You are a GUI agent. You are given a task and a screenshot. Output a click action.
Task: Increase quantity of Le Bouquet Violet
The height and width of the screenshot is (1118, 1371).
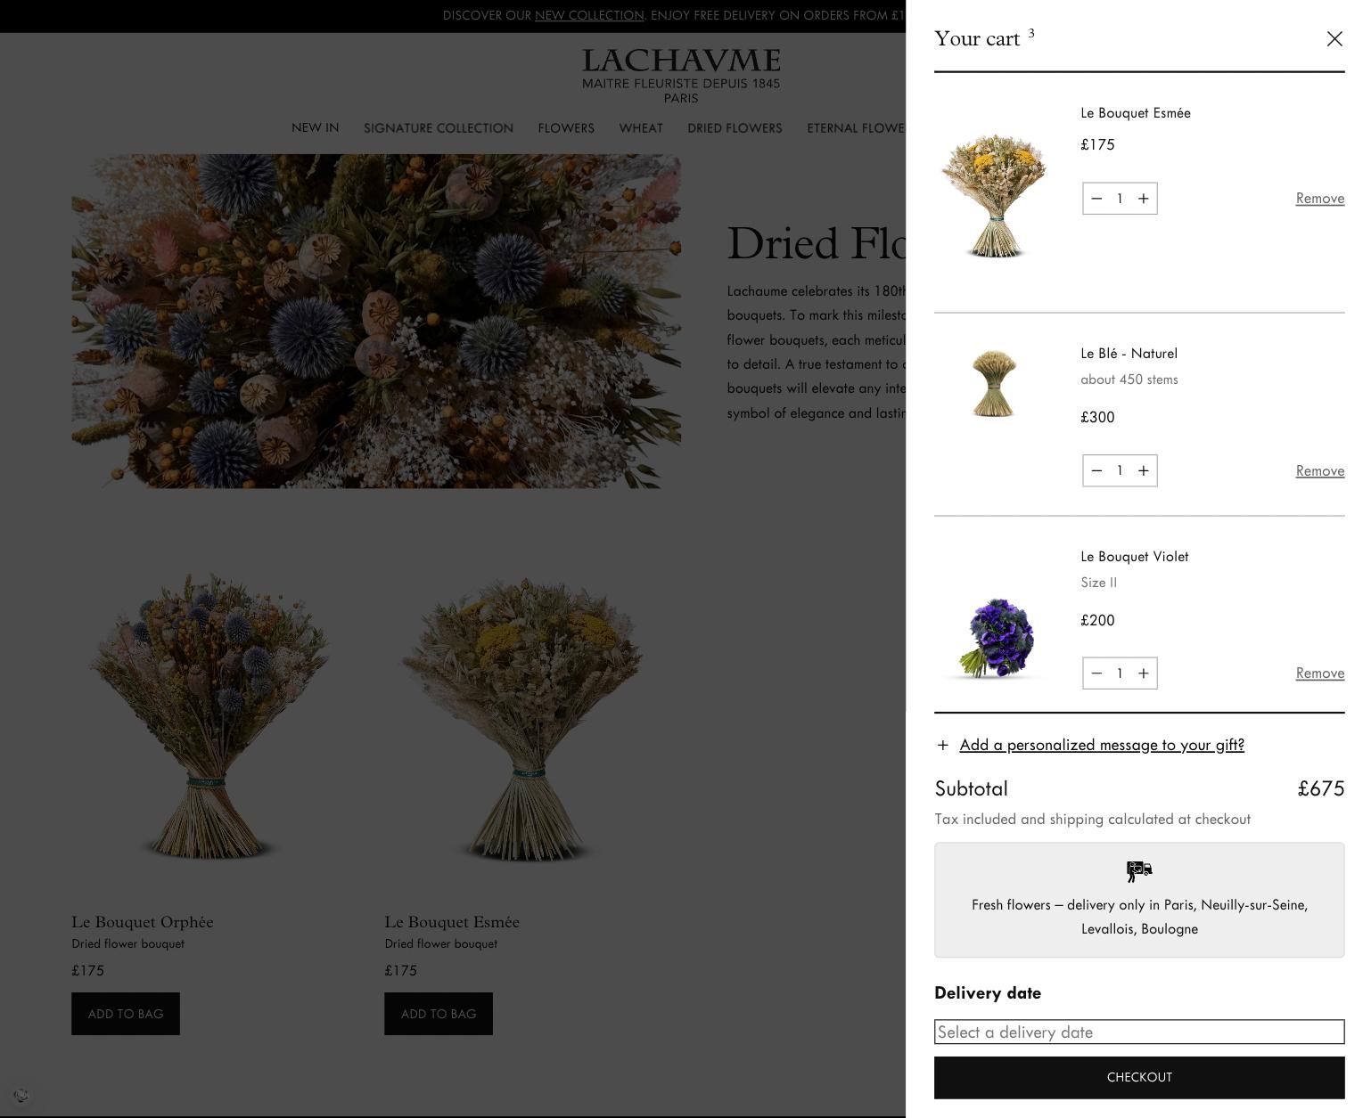pos(1144,673)
